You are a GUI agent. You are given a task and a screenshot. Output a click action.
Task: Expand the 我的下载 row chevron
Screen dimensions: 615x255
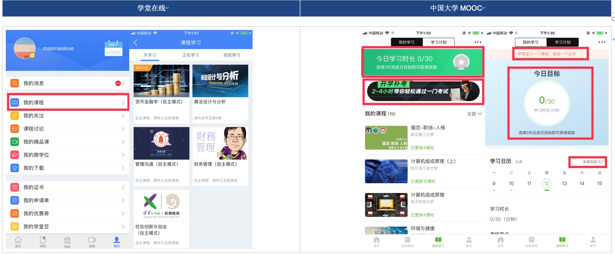[123, 168]
